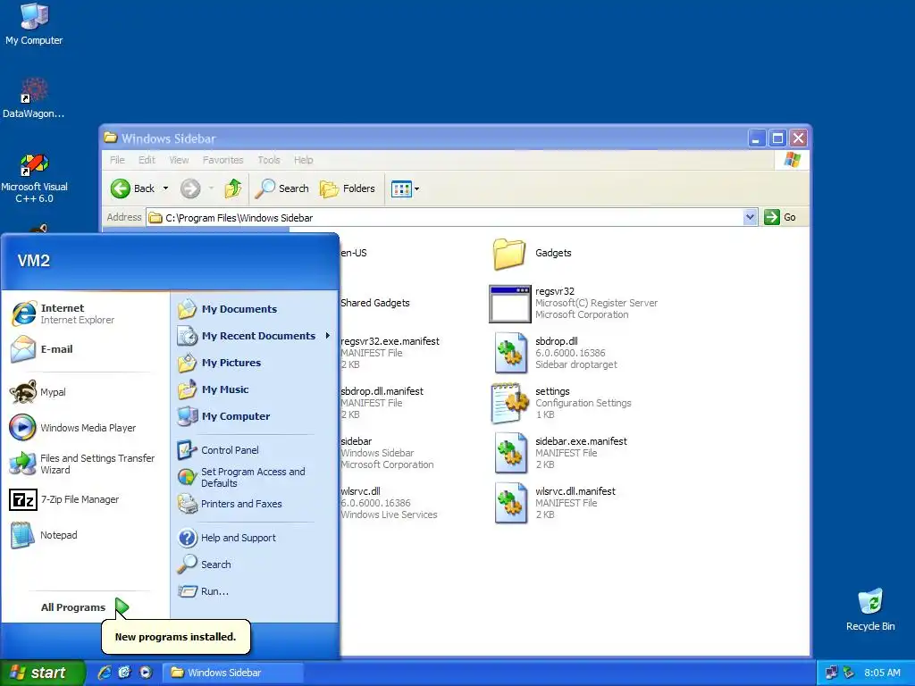Open Printers and Faxes
The height and width of the screenshot is (686, 915).
(x=254, y=504)
